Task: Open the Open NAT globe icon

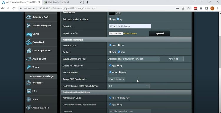Action: [x=29, y=42]
